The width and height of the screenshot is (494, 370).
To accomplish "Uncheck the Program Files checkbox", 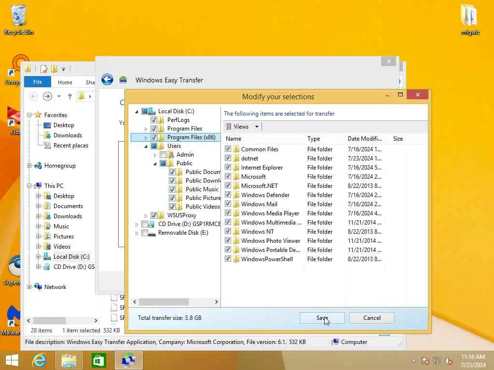I will coord(154,128).
